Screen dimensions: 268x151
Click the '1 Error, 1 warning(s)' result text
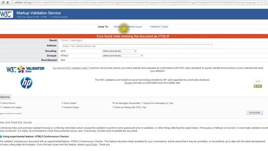tap(72, 40)
